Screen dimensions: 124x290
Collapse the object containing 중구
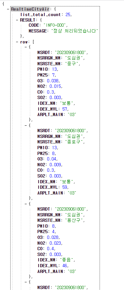(26, 47)
